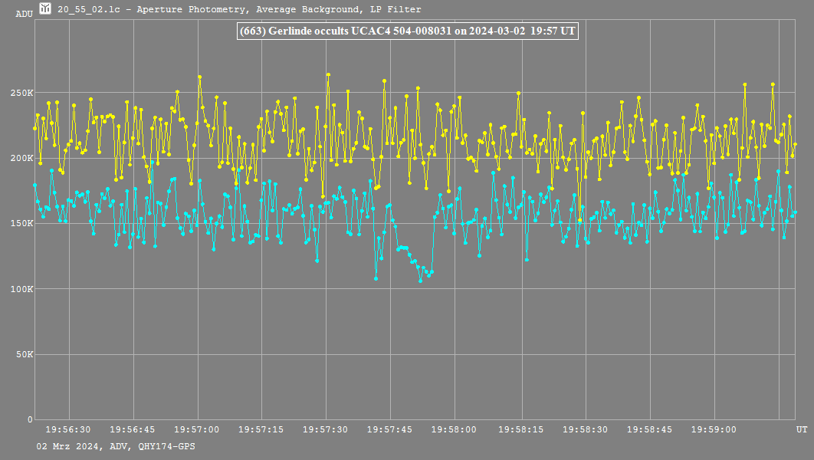Click the light curve file icon in the title
The image size is (814, 460).
click(46, 9)
